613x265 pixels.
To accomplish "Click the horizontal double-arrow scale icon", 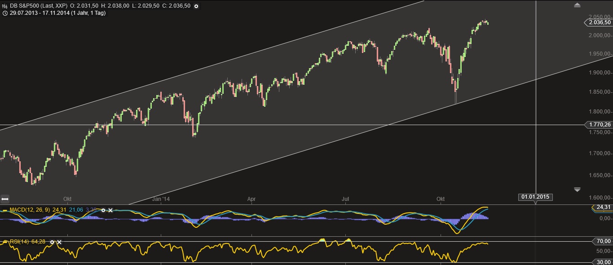I will [5, 199].
